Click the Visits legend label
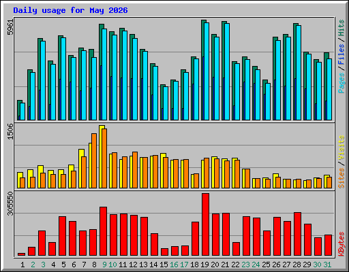This screenshot has height=272, width=349. (x=342, y=148)
